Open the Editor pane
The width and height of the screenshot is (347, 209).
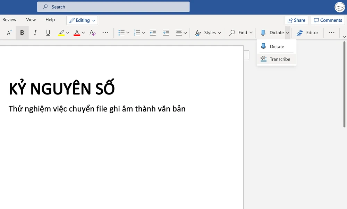coord(308,33)
